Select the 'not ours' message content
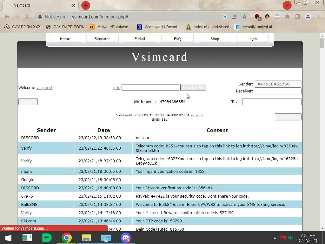 (144, 138)
